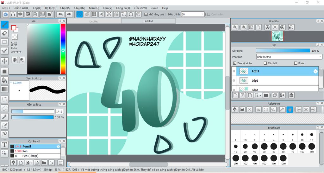Open the Tệp(F) menu
The width and height of the screenshot is (324, 173).
pyautogui.click(x=6, y=8)
